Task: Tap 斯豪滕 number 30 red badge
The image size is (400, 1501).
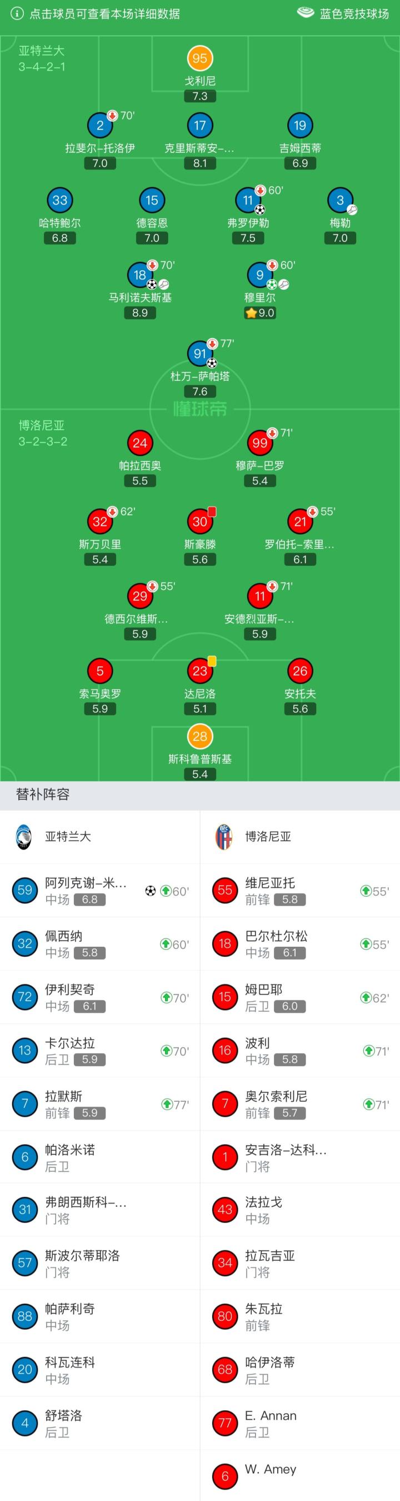Action: pos(199,521)
